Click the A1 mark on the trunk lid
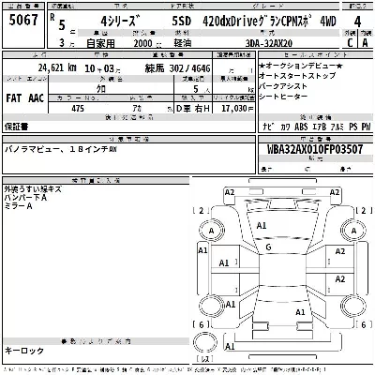The image size is (375, 375). [300, 312]
